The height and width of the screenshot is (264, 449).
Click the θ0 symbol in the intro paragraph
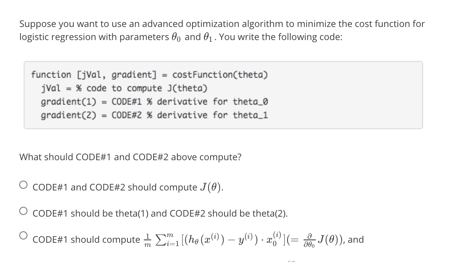point(176,37)
